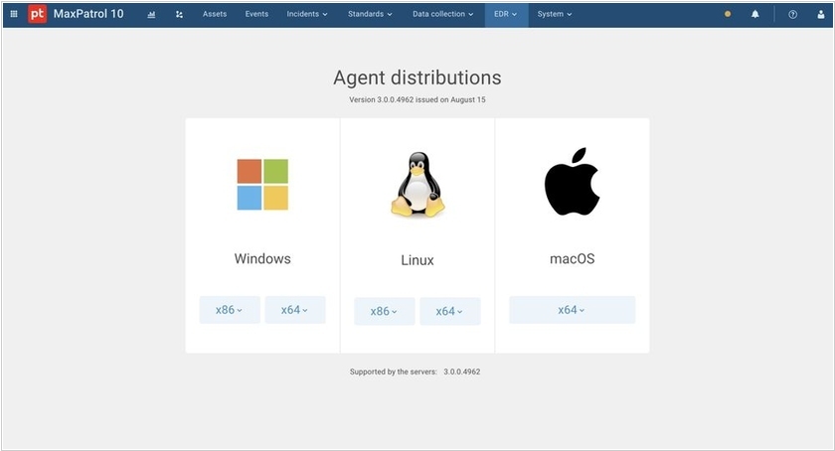Open the dashboards chart icon
The width and height of the screenshot is (835, 451).
coord(151,14)
